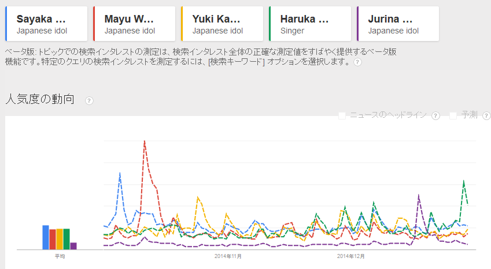Select the Mayu W… search term card
491x269 pixels.
click(x=134, y=24)
